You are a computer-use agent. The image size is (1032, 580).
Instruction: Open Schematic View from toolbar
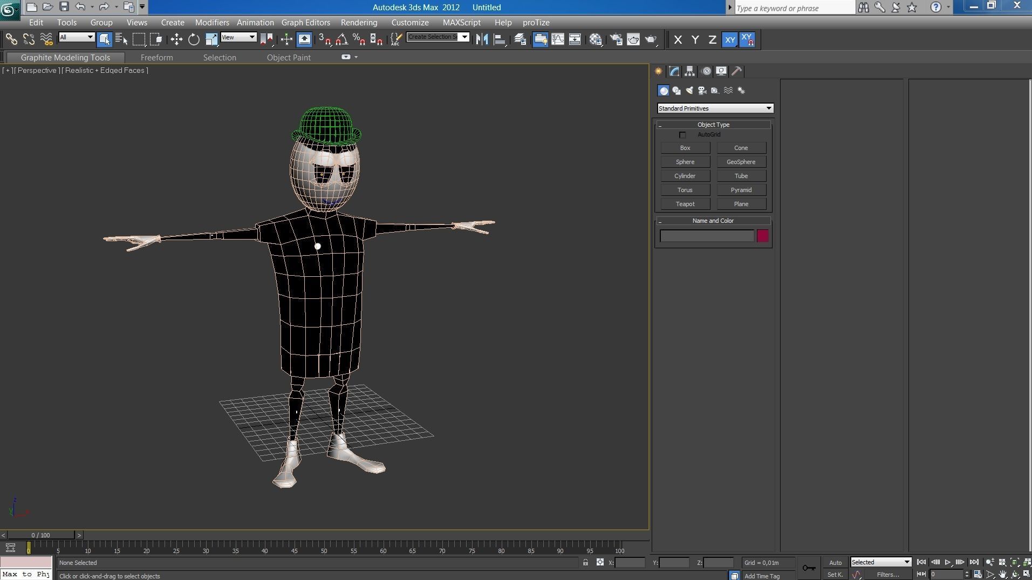pyautogui.click(x=575, y=39)
